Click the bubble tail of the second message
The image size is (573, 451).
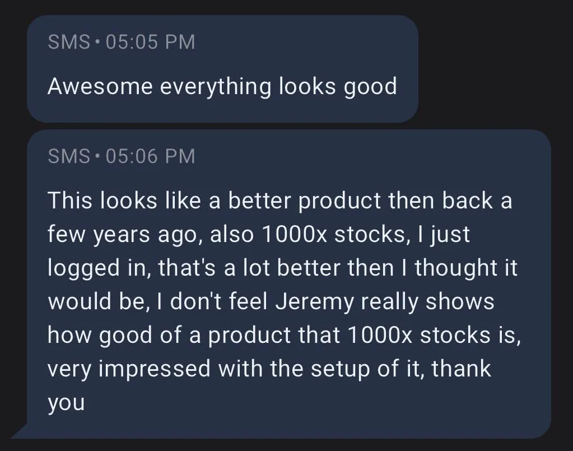tap(20, 431)
